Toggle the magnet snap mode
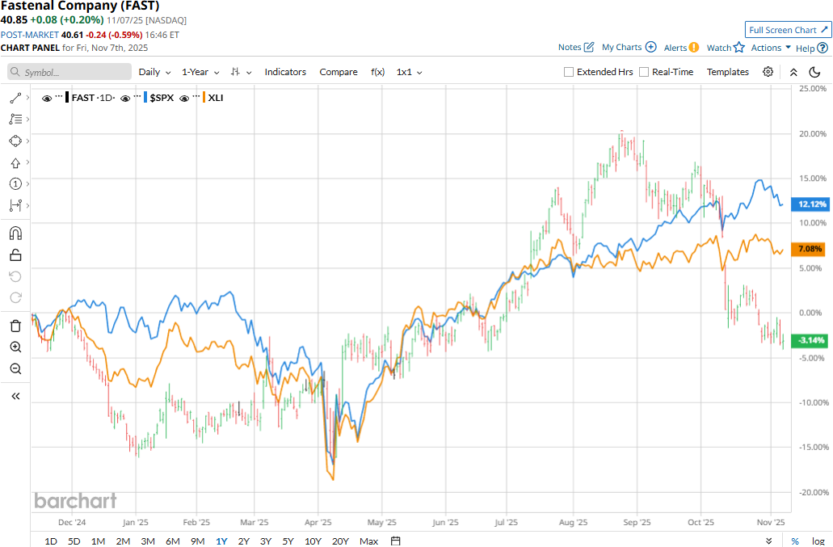833x547 pixels. click(15, 234)
